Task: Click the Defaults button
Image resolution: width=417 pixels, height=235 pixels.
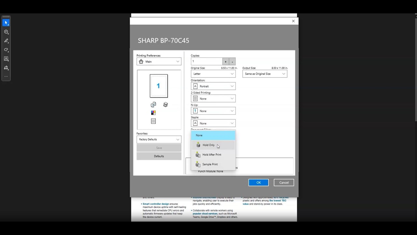Action: pos(159,156)
